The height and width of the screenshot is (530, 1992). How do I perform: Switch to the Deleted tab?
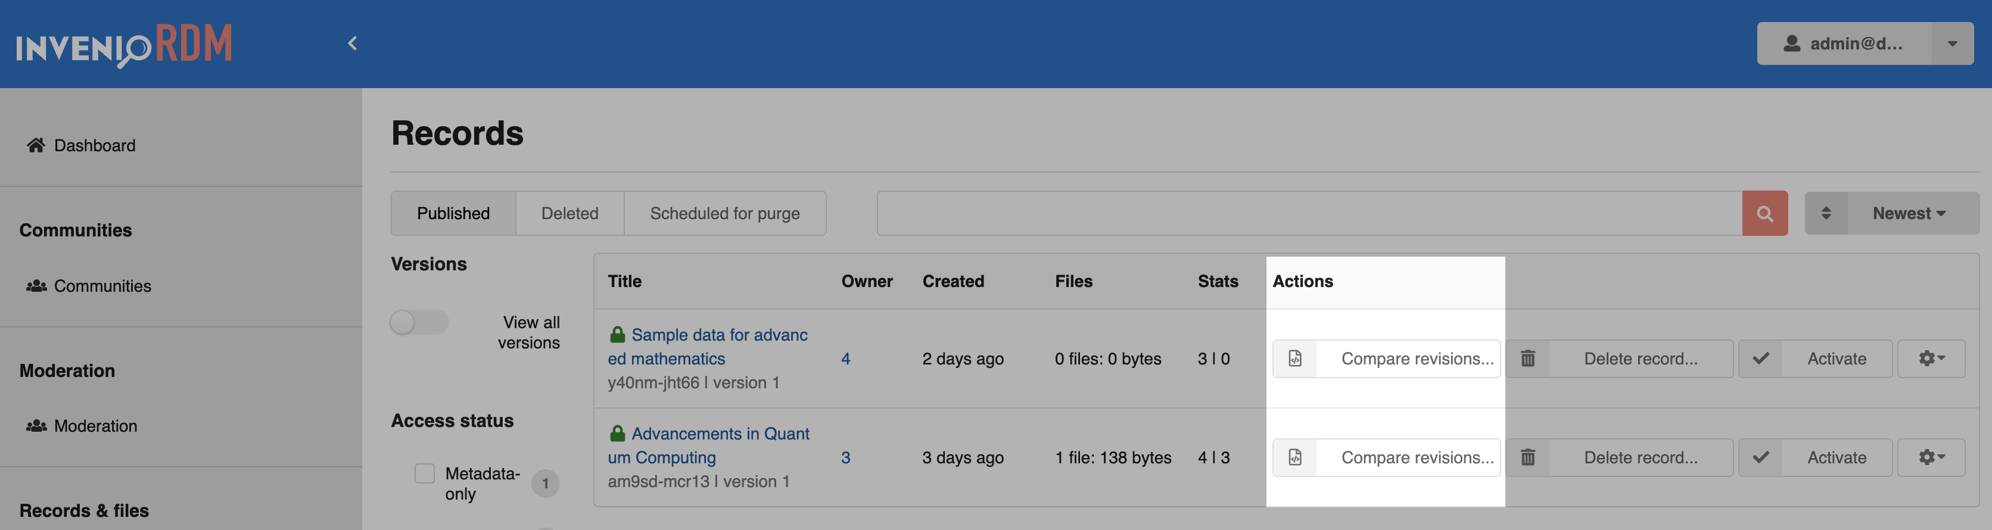tap(570, 213)
